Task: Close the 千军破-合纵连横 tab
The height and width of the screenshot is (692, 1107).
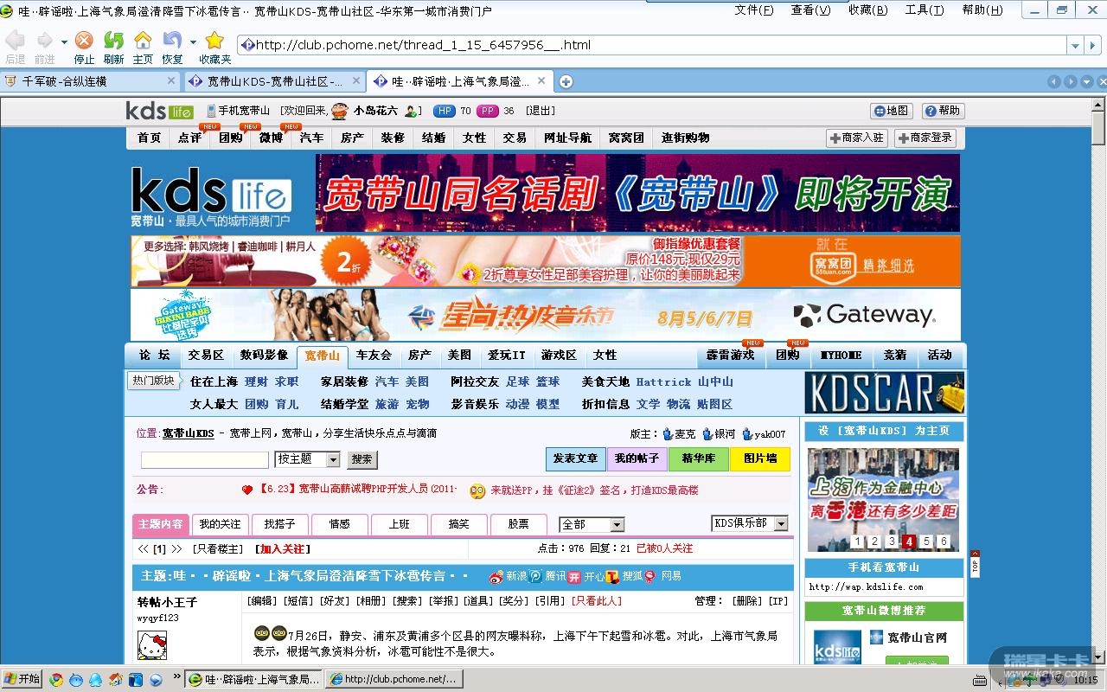Action: click(x=171, y=81)
